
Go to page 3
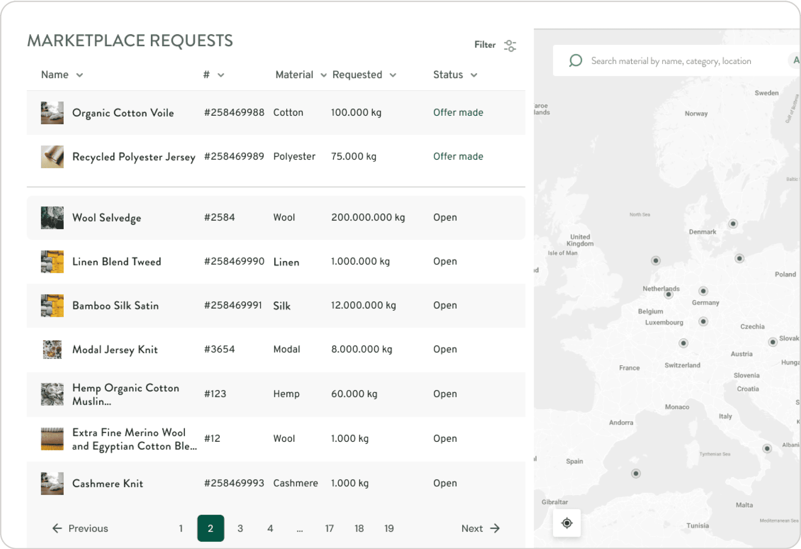pos(240,528)
